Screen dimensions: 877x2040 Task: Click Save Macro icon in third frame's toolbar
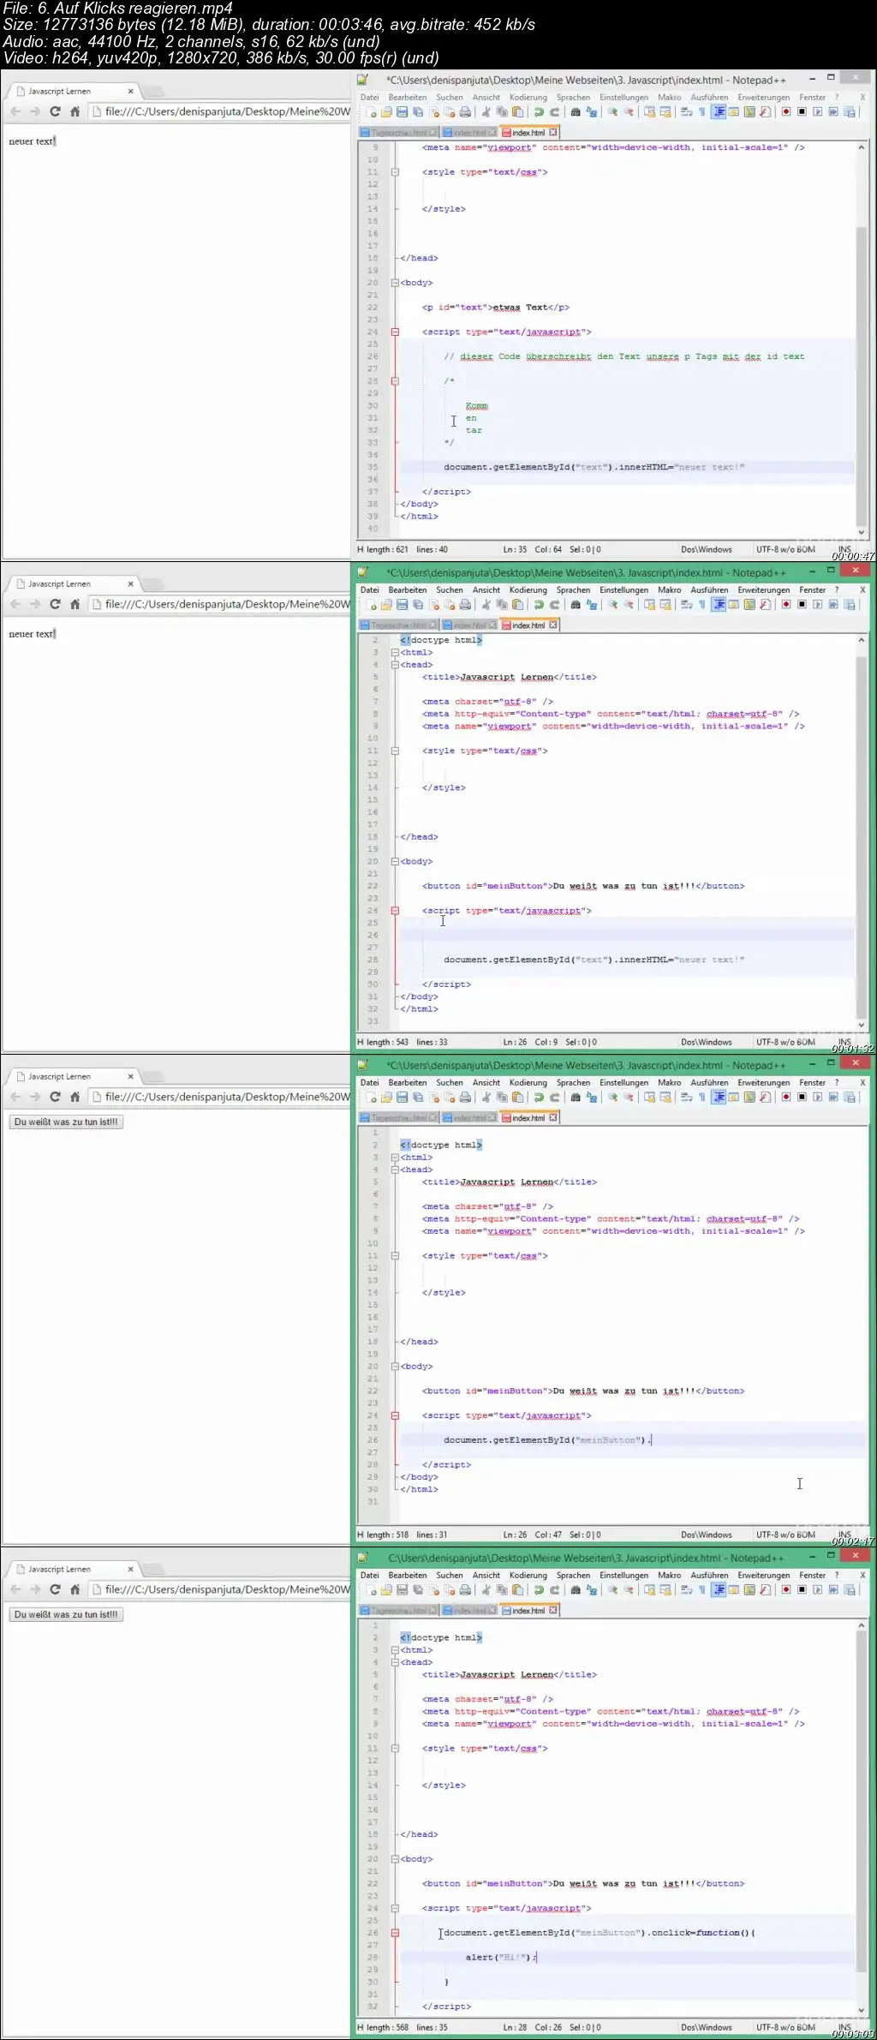pyautogui.click(x=850, y=1098)
